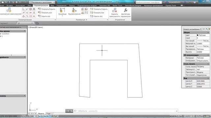Apply the Equal geometric constraint
The height and width of the screenshot is (118, 211).
(34, 16)
